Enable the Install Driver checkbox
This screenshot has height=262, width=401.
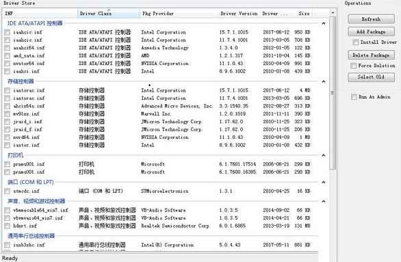click(355, 42)
